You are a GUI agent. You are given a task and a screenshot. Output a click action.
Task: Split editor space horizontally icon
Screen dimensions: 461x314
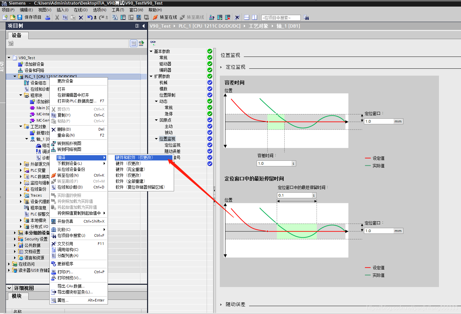click(x=246, y=17)
